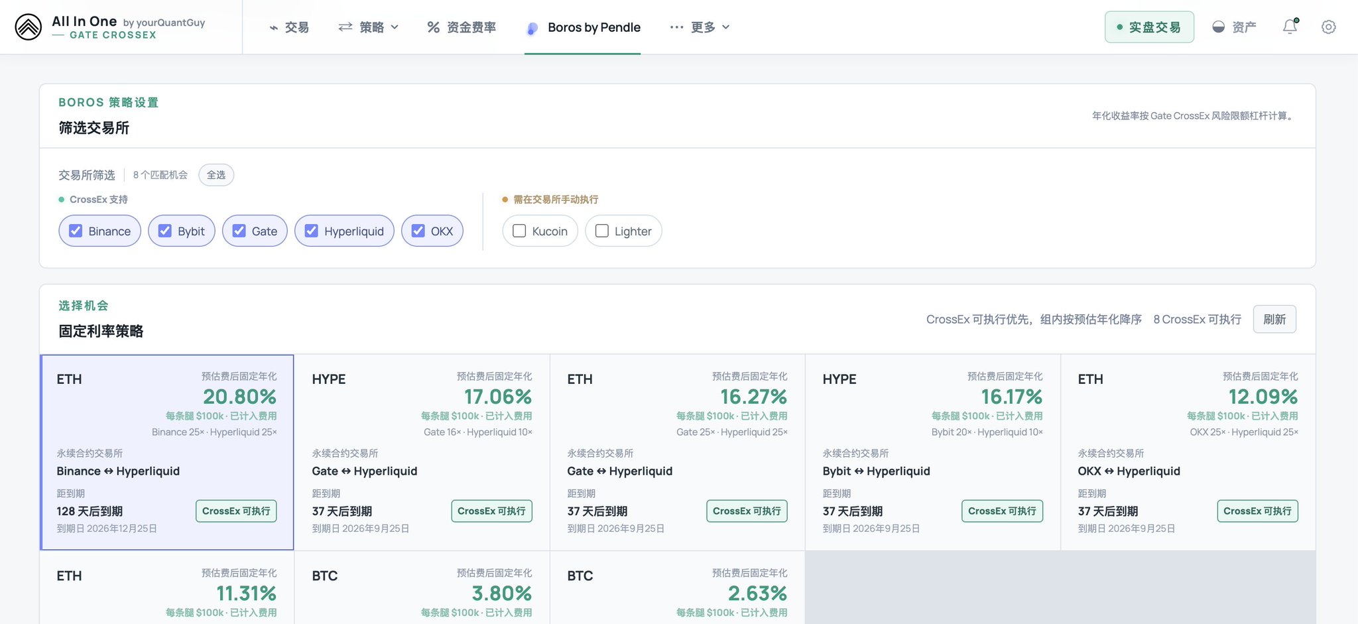
Task: Click the Boros by Pendle tab icon
Action: tap(532, 29)
